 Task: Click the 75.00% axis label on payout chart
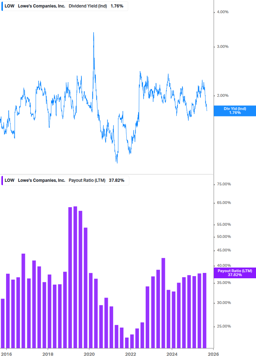pyautogui.click(x=224, y=184)
